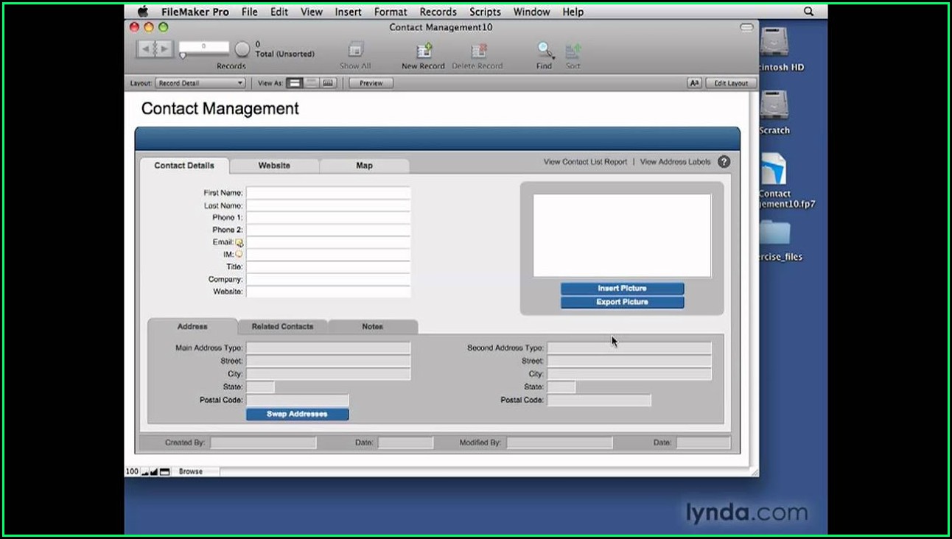Click the Last Name field
Viewport: 952px width, 539px height.
[x=328, y=205]
